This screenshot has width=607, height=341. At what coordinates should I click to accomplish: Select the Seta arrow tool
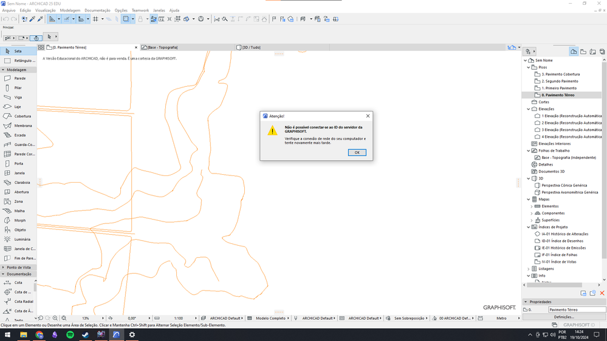(x=18, y=51)
